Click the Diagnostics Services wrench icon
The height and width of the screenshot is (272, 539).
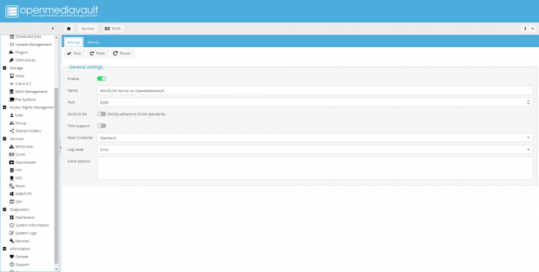click(11, 241)
